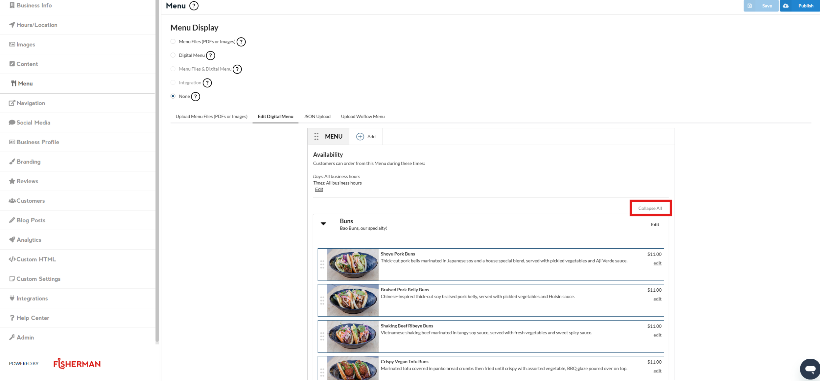Viewport: 820px width, 381px height.
Task: Click help icon next to Integration option
Action: point(207,83)
